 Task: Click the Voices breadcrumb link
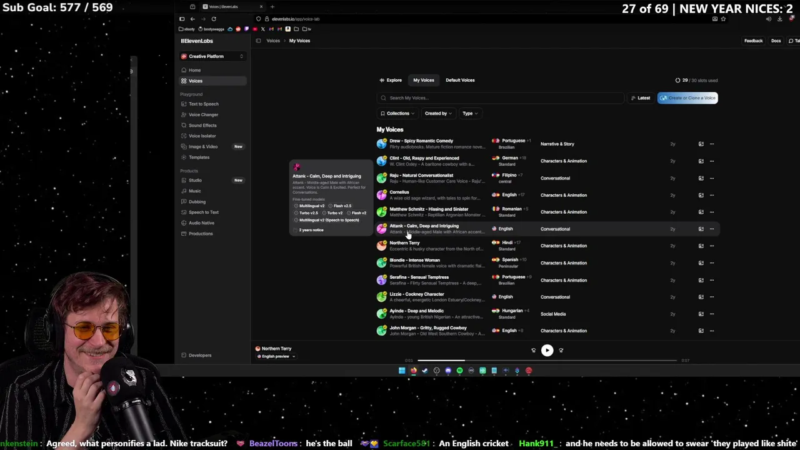pyautogui.click(x=273, y=41)
